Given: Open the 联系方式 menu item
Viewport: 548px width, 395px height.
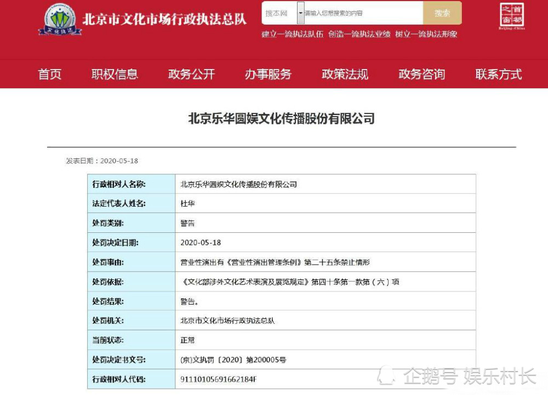Looking at the screenshot, I should click(498, 75).
